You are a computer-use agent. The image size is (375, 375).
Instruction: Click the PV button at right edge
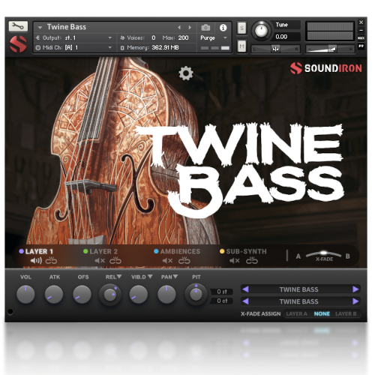pyautogui.click(x=361, y=46)
